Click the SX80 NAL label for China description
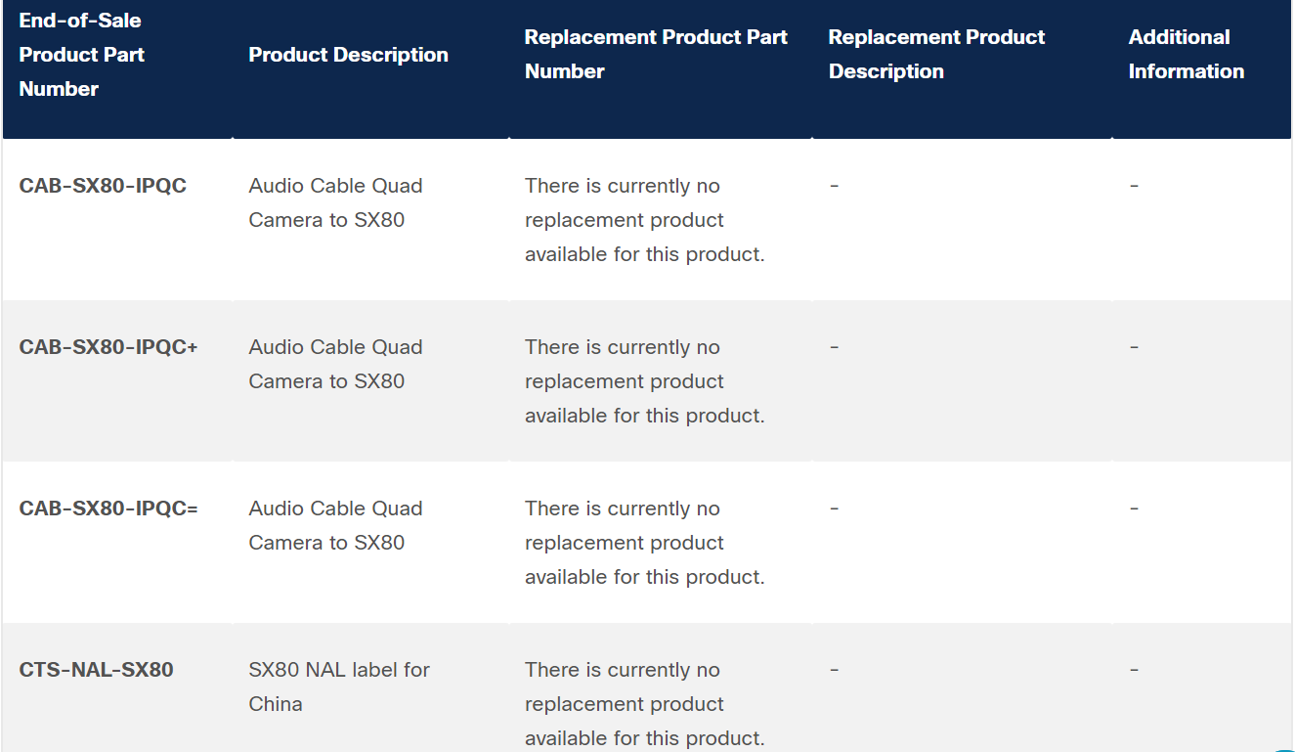The height and width of the screenshot is (752, 1295). pos(339,686)
